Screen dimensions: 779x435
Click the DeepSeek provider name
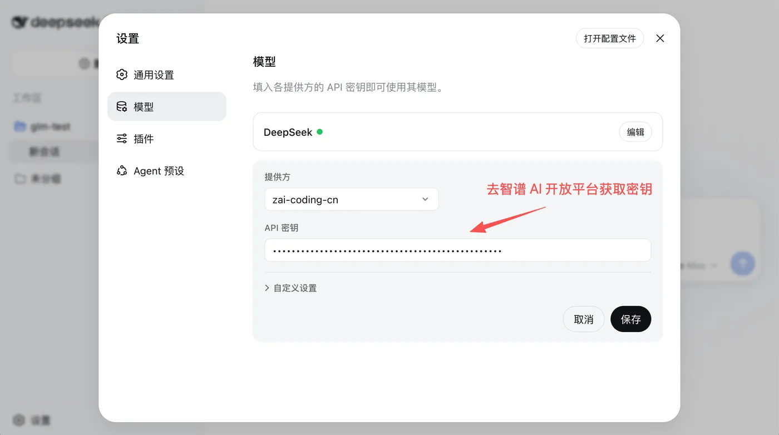coord(288,132)
